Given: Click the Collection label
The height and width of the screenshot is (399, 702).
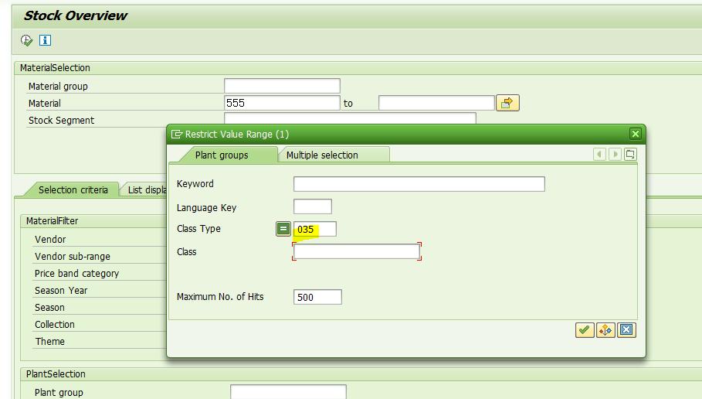Looking at the screenshot, I should [55, 325].
